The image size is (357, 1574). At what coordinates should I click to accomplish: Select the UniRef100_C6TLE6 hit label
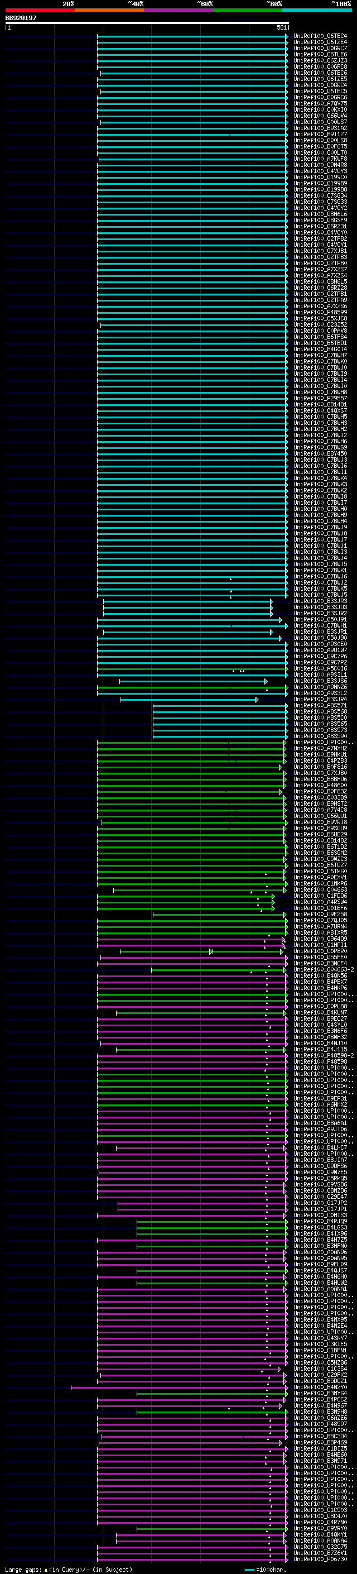(x=320, y=54)
